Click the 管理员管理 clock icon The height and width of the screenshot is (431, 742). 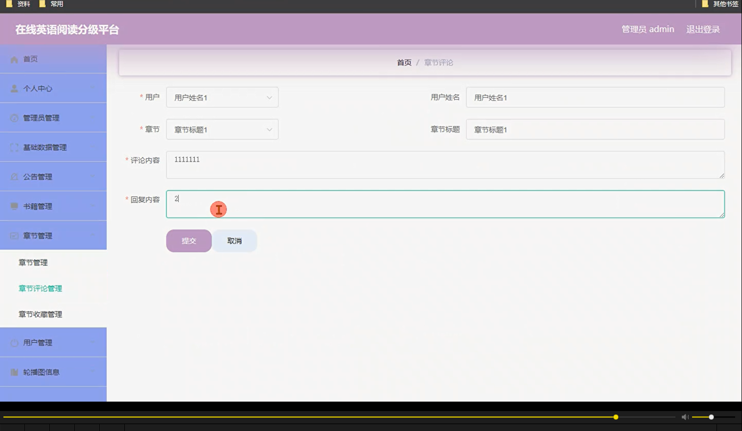tap(14, 118)
